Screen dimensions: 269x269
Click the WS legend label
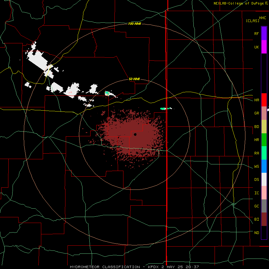pyautogui.click(x=256, y=166)
